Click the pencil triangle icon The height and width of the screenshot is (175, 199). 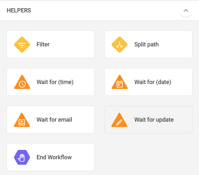pyautogui.click(x=119, y=120)
